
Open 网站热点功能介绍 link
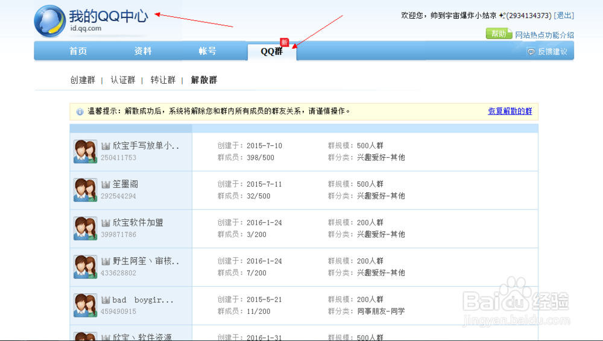pyautogui.click(x=545, y=35)
